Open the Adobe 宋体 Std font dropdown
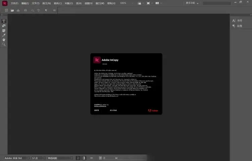Viewport: 252px width, 161px height. pos(17,158)
